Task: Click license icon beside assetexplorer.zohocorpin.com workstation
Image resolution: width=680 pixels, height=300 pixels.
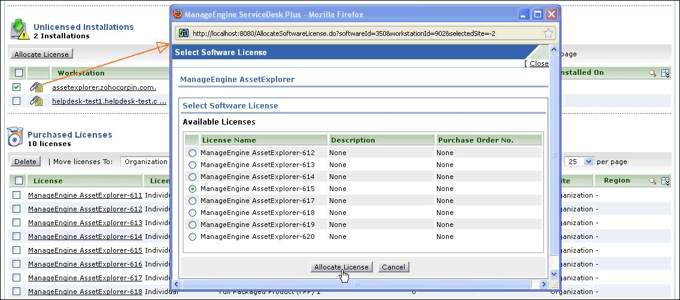Action: [37, 87]
